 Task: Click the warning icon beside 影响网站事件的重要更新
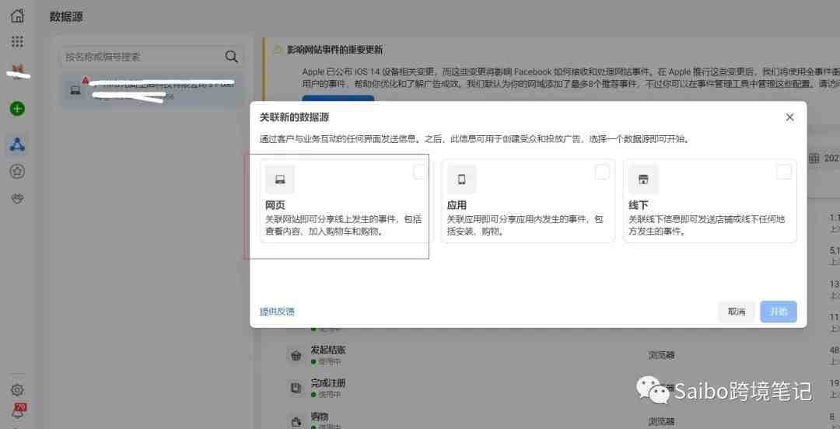point(278,49)
